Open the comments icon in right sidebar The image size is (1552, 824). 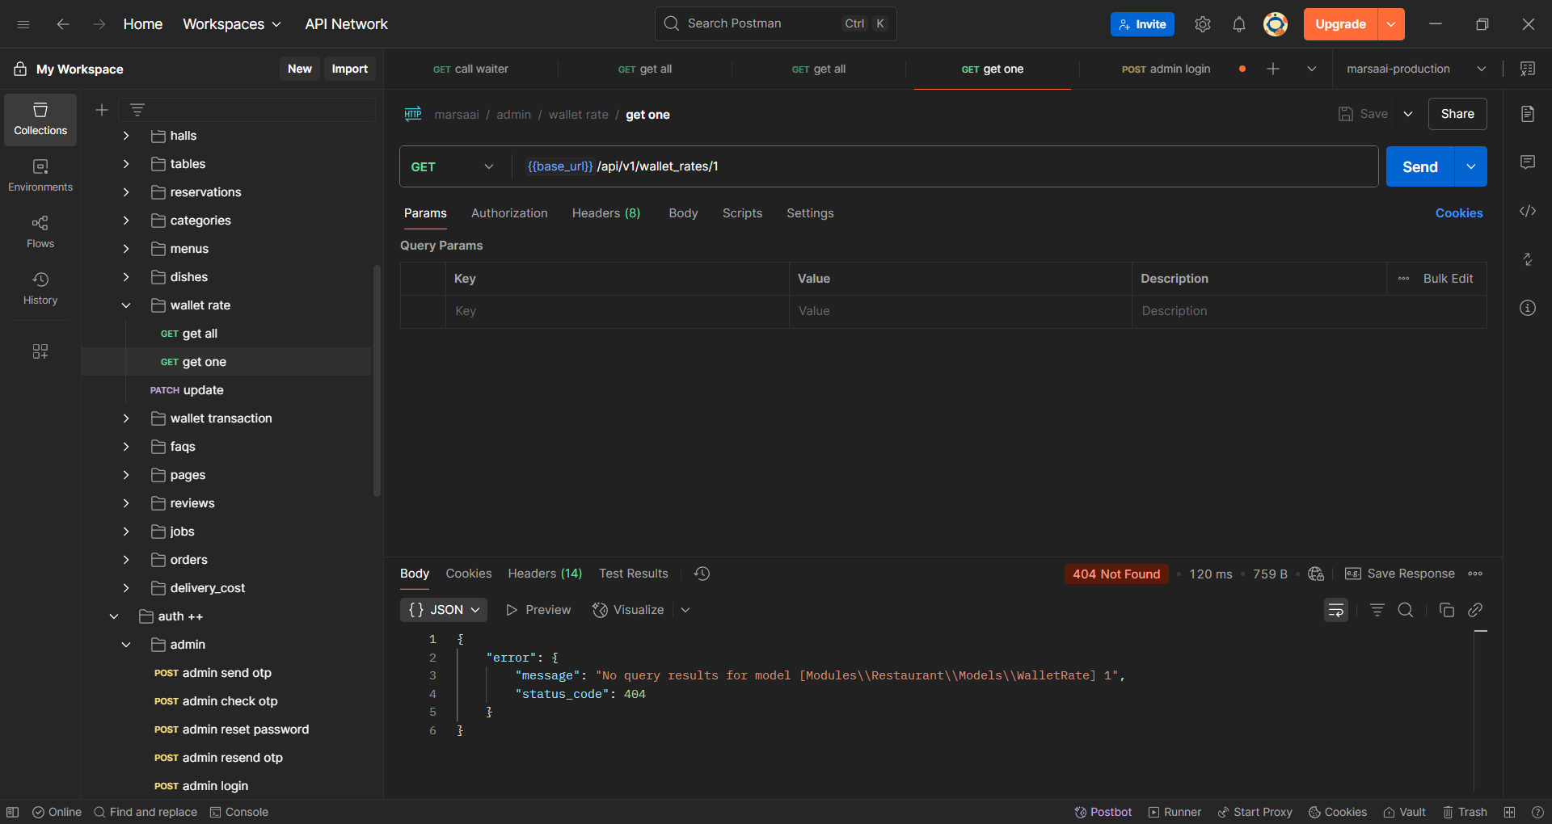[1528, 162]
